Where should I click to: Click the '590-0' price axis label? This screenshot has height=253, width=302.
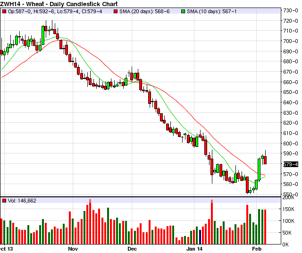point(291,153)
